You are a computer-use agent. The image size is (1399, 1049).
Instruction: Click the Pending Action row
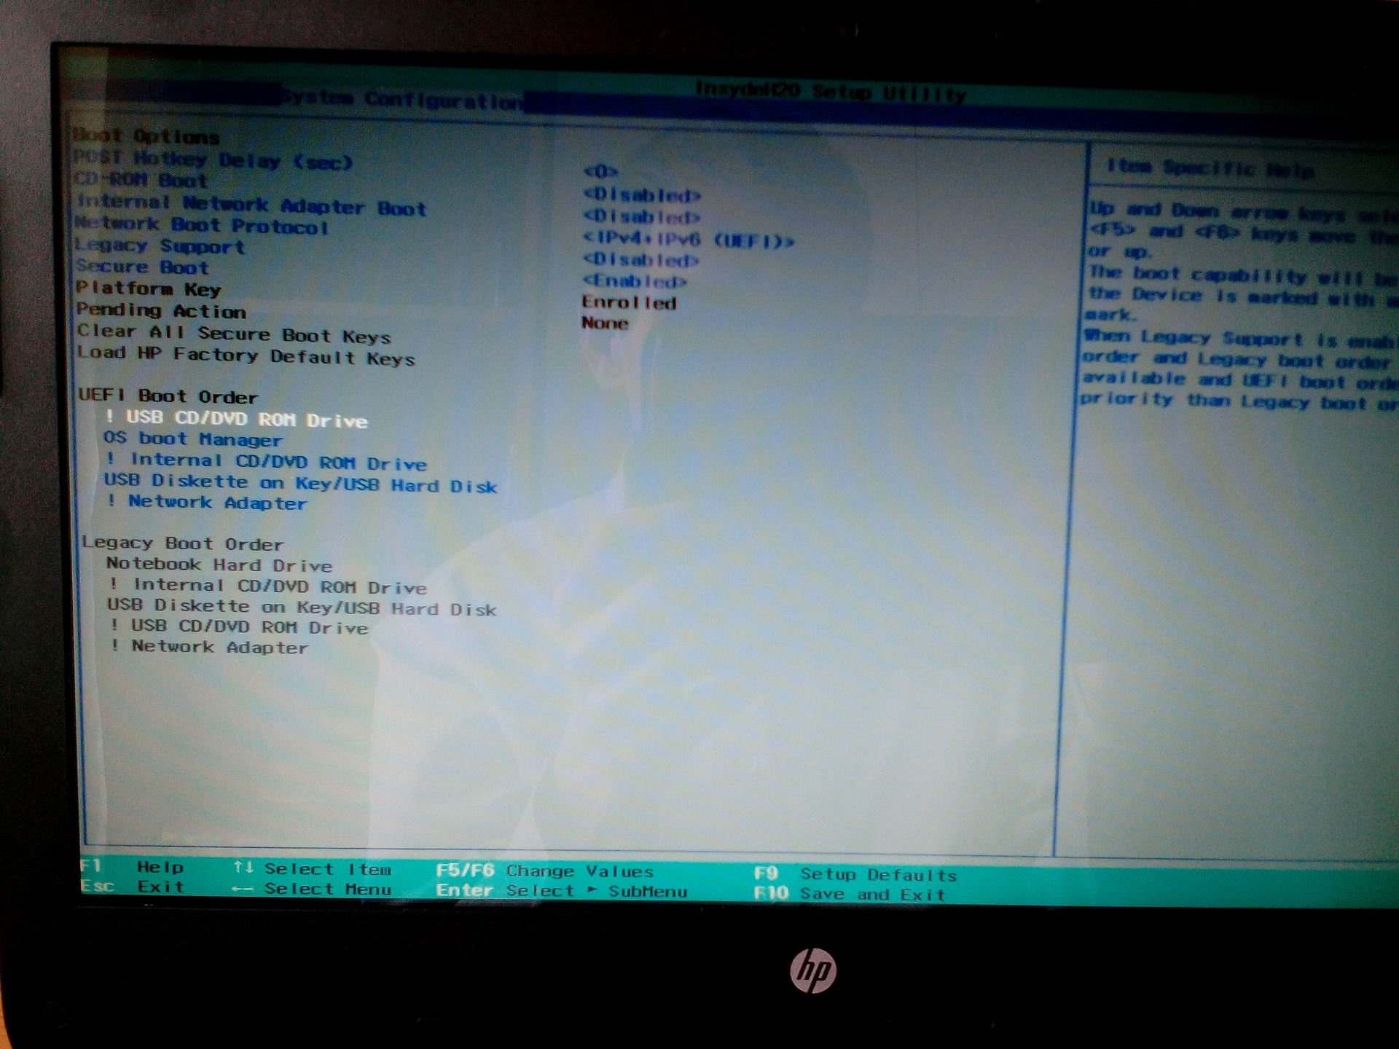(x=161, y=310)
